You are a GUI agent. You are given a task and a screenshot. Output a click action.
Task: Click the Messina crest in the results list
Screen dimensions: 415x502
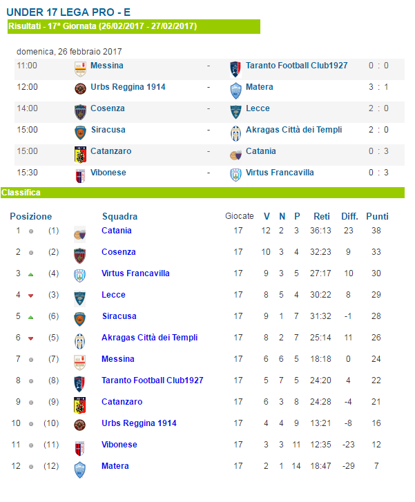point(80,69)
